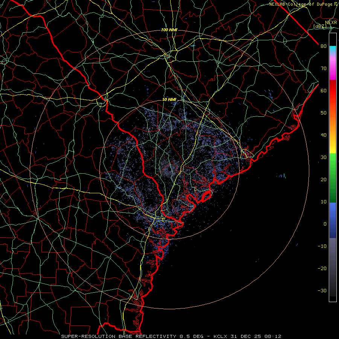Viewport: 339px width, 339px height.
Task: Click the 60 value on the reflectivity scale
Action: click(x=324, y=90)
